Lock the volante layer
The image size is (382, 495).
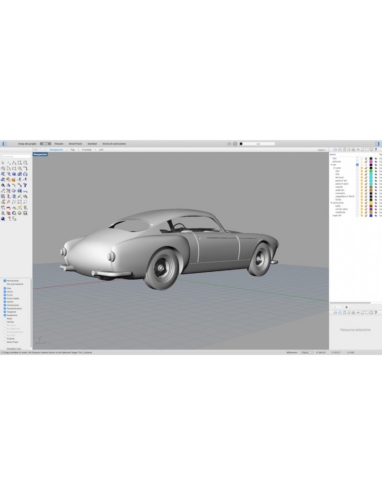click(366, 187)
